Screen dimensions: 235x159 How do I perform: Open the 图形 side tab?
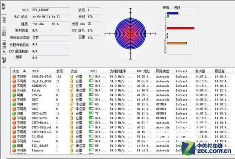(4, 32)
